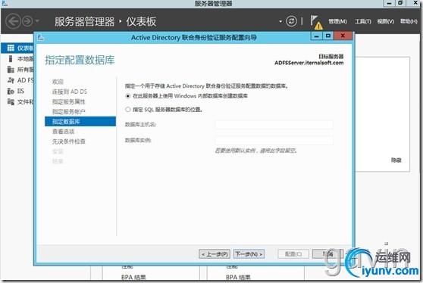This screenshot has width=423, height=283.
Task: Go to 连接到 AD DS wizard step
Action: [69, 92]
